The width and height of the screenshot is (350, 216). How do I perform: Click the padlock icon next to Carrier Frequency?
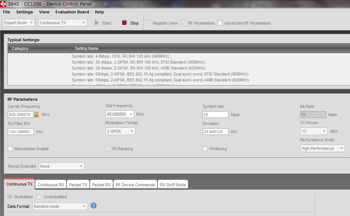(x=36, y=115)
